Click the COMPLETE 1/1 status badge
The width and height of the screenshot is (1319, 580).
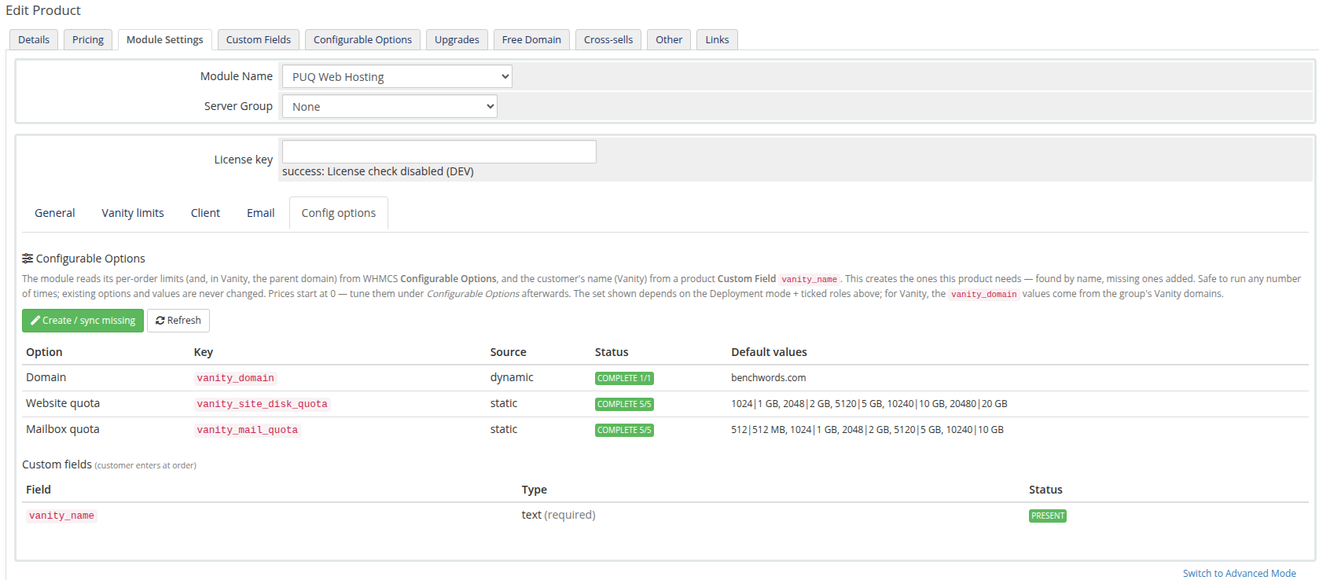[624, 378]
